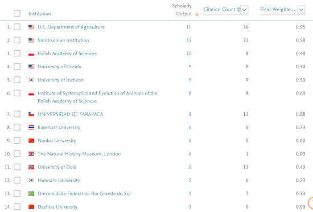Tick the UNIVERSIDAD DE TARAPACA checkbox
Viewport: 313px width, 212px height.
coord(17,114)
